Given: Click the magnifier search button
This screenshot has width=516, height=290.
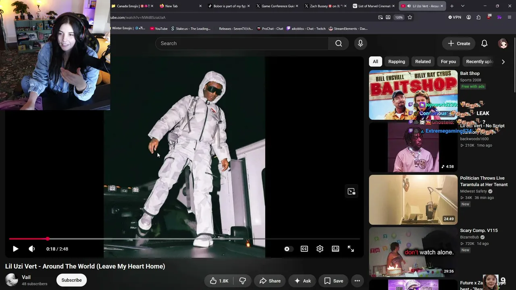Looking at the screenshot, I should pos(339,43).
